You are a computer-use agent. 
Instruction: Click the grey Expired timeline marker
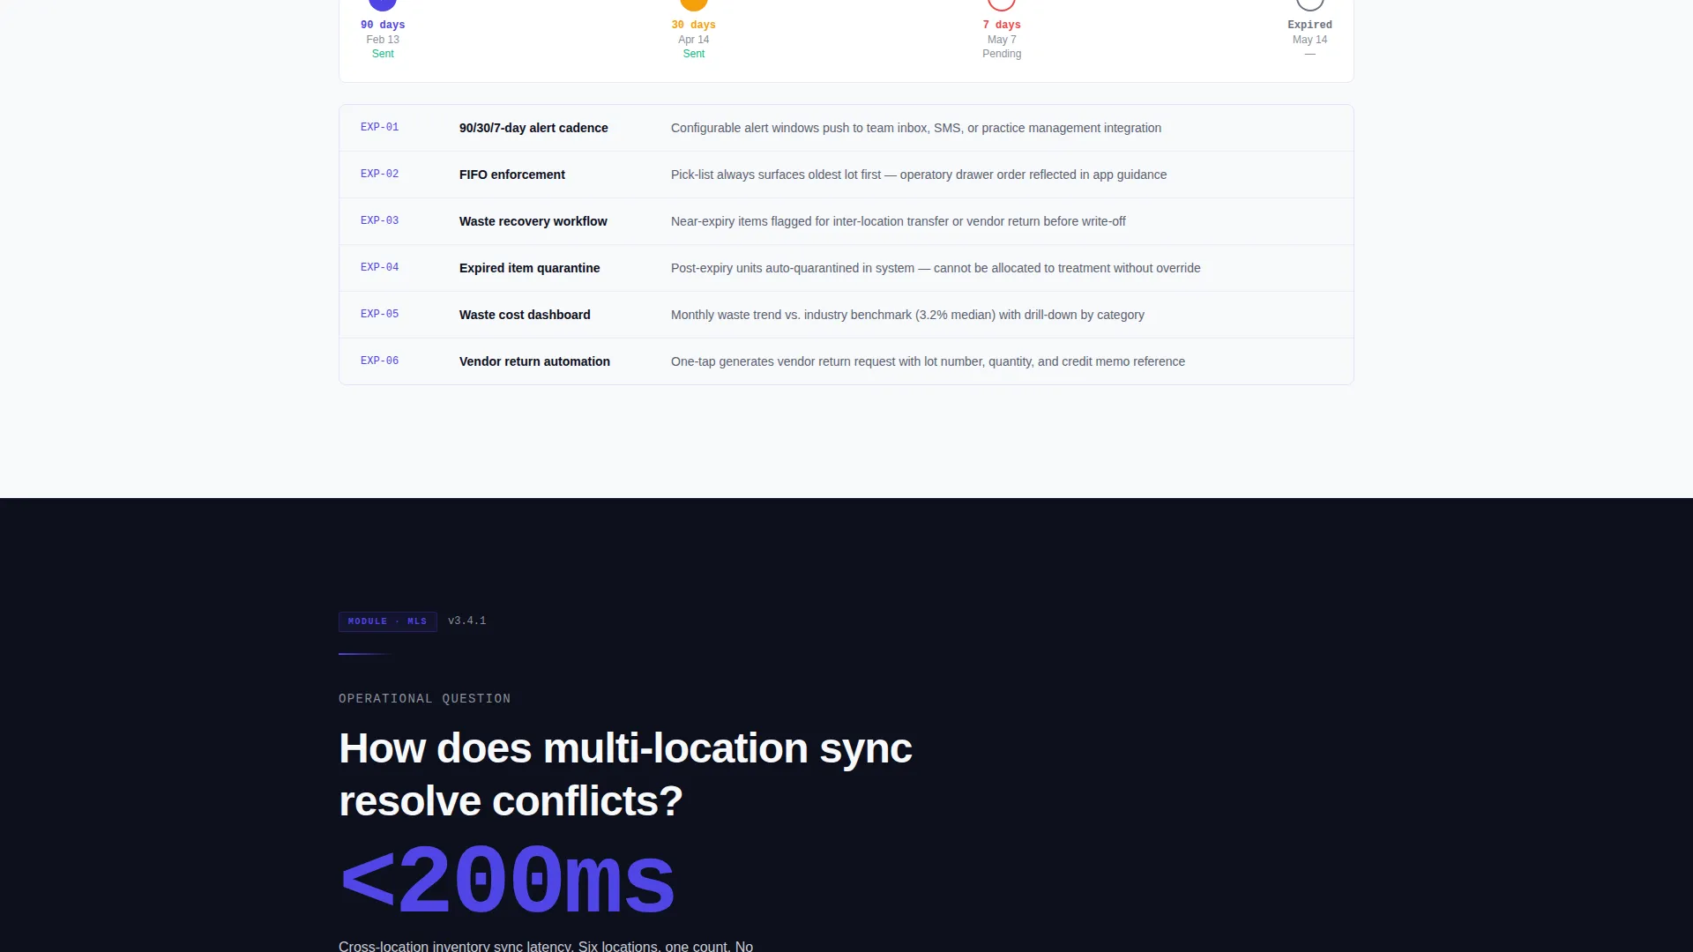1309,4
